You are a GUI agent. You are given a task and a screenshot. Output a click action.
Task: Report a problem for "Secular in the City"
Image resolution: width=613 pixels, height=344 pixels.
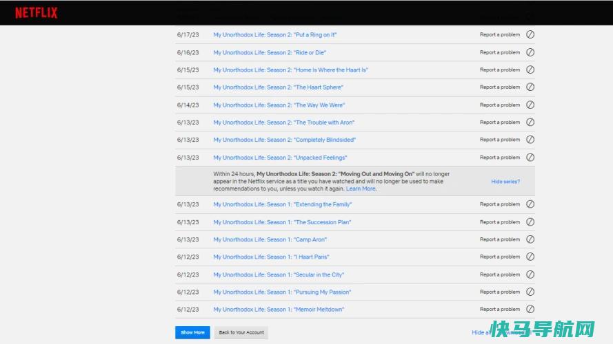tap(500, 275)
